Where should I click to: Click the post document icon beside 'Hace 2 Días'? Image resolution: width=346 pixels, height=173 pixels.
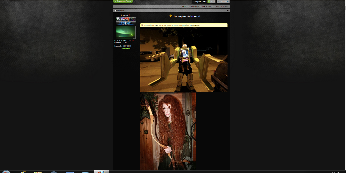point(115,11)
